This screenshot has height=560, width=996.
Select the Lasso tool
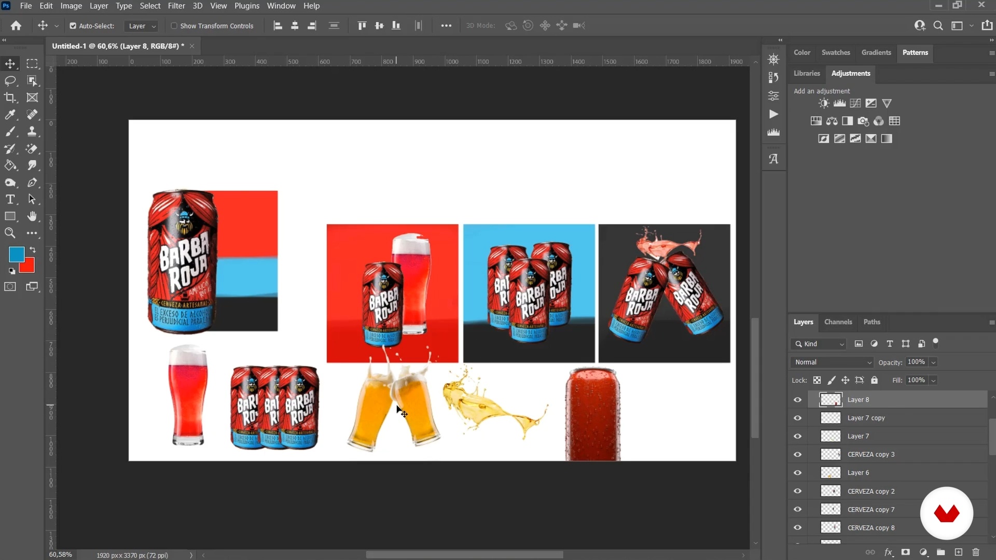point(10,81)
